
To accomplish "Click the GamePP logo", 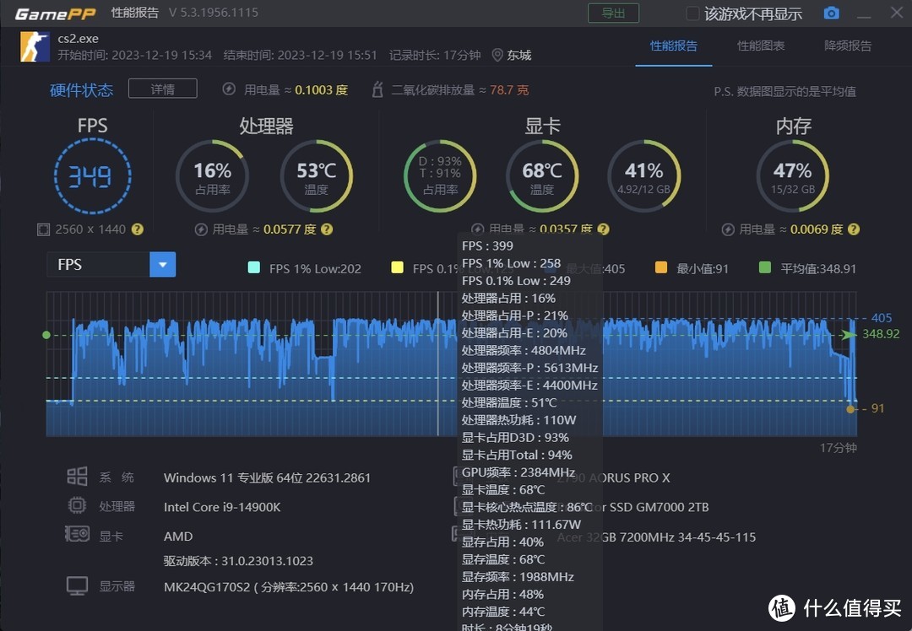I will [x=56, y=13].
